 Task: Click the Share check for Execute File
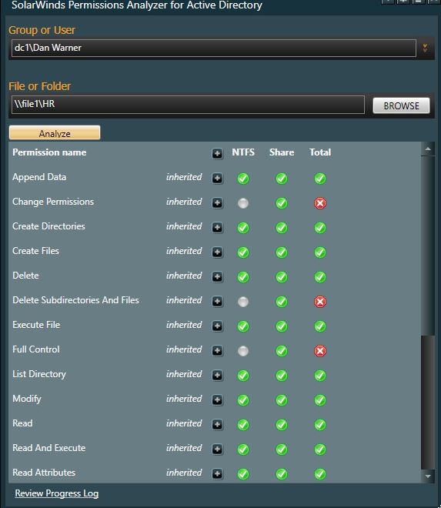282,326
